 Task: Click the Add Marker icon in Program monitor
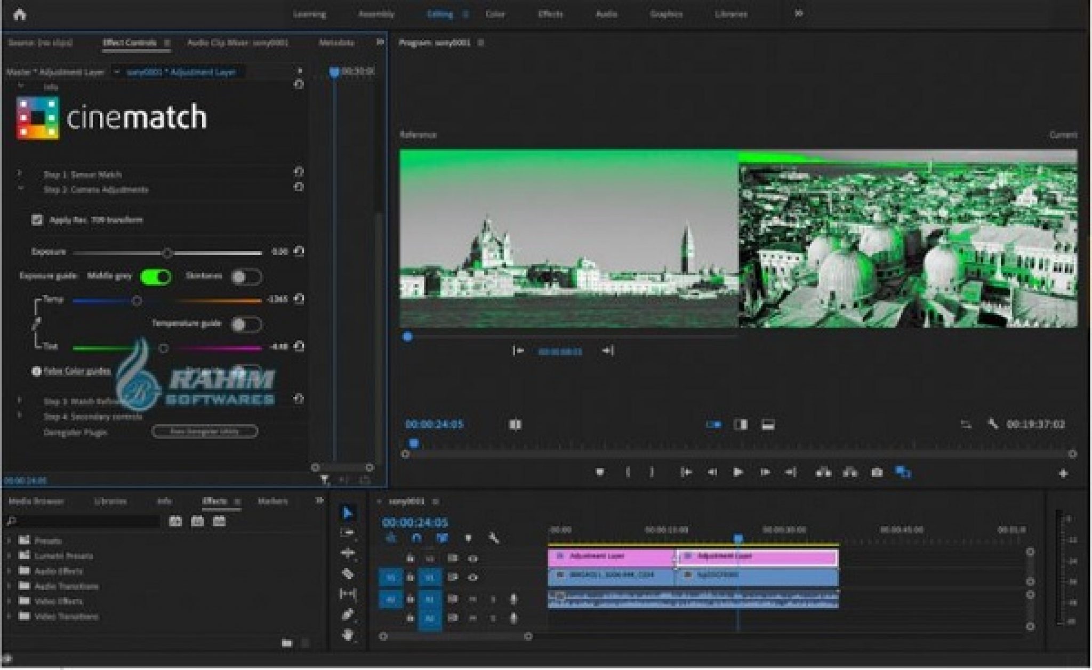pos(600,473)
